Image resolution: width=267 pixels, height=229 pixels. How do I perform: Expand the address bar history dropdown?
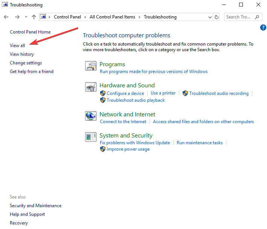(210, 17)
